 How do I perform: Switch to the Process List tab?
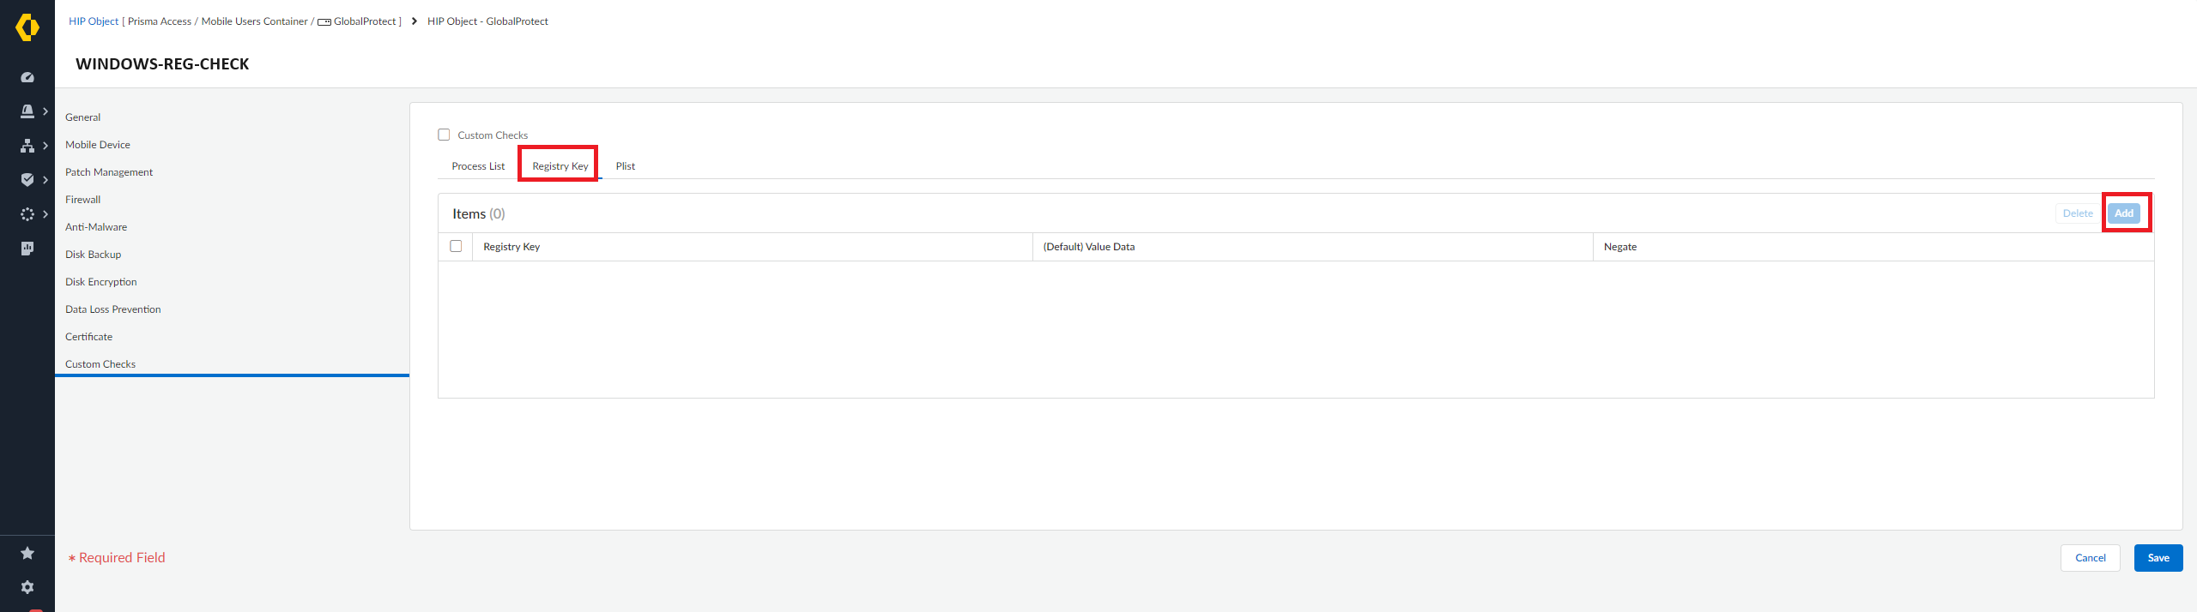pyautogui.click(x=478, y=166)
